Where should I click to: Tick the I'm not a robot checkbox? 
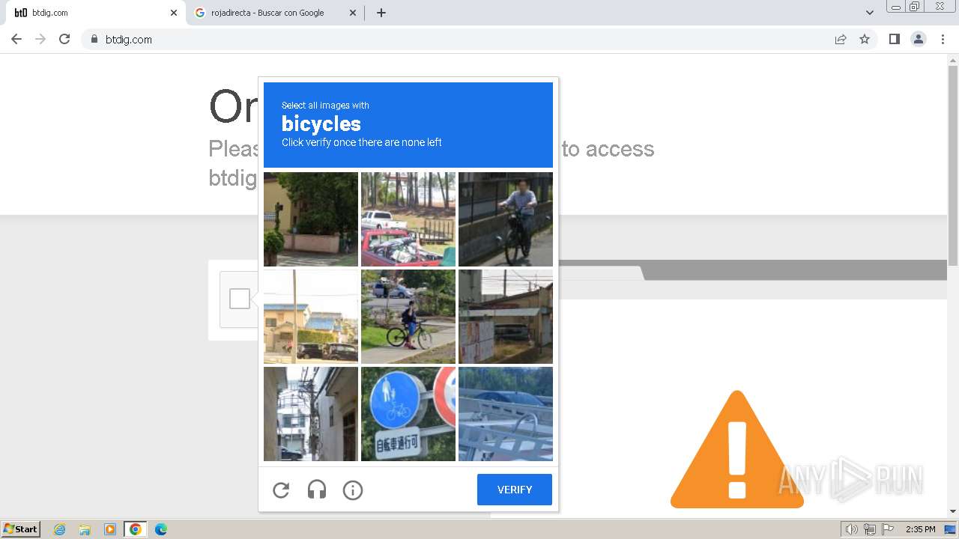[240, 299]
